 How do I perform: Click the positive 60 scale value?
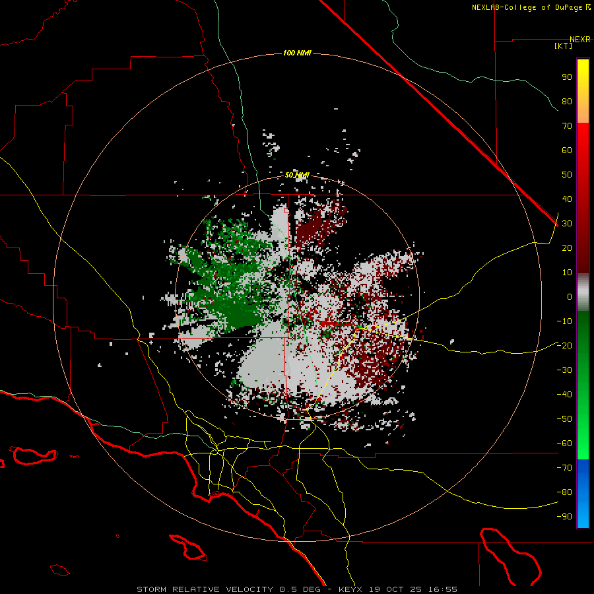tap(567, 150)
